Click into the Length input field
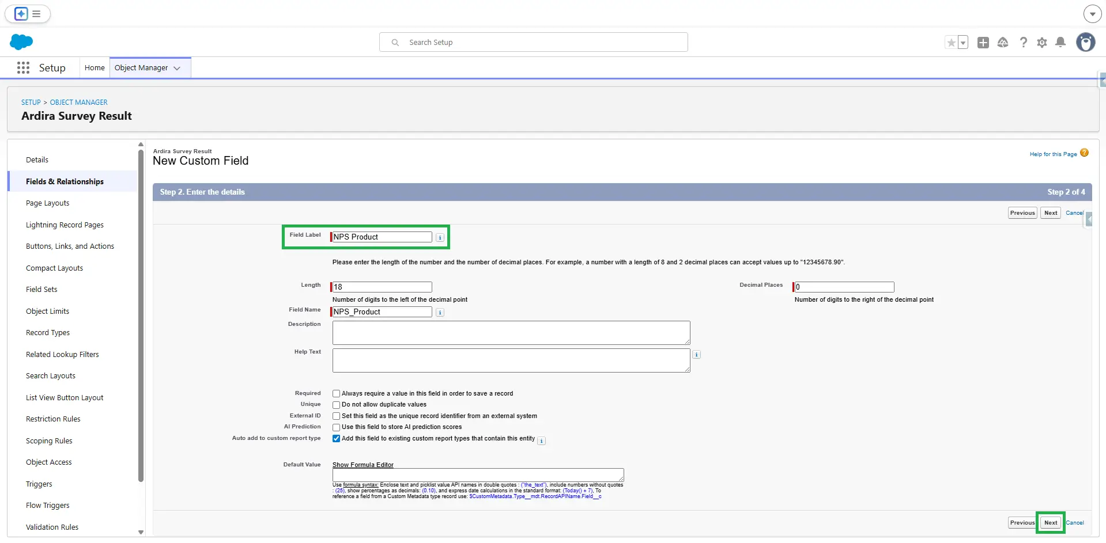This screenshot has height=543, width=1106. tap(382, 287)
